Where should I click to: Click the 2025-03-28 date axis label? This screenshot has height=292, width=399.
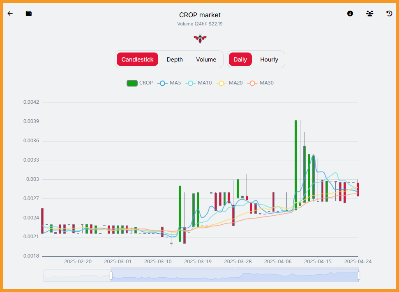click(x=238, y=262)
